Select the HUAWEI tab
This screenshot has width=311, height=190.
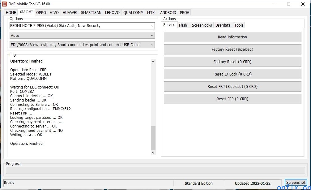pyautogui.click(x=70, y=13)
